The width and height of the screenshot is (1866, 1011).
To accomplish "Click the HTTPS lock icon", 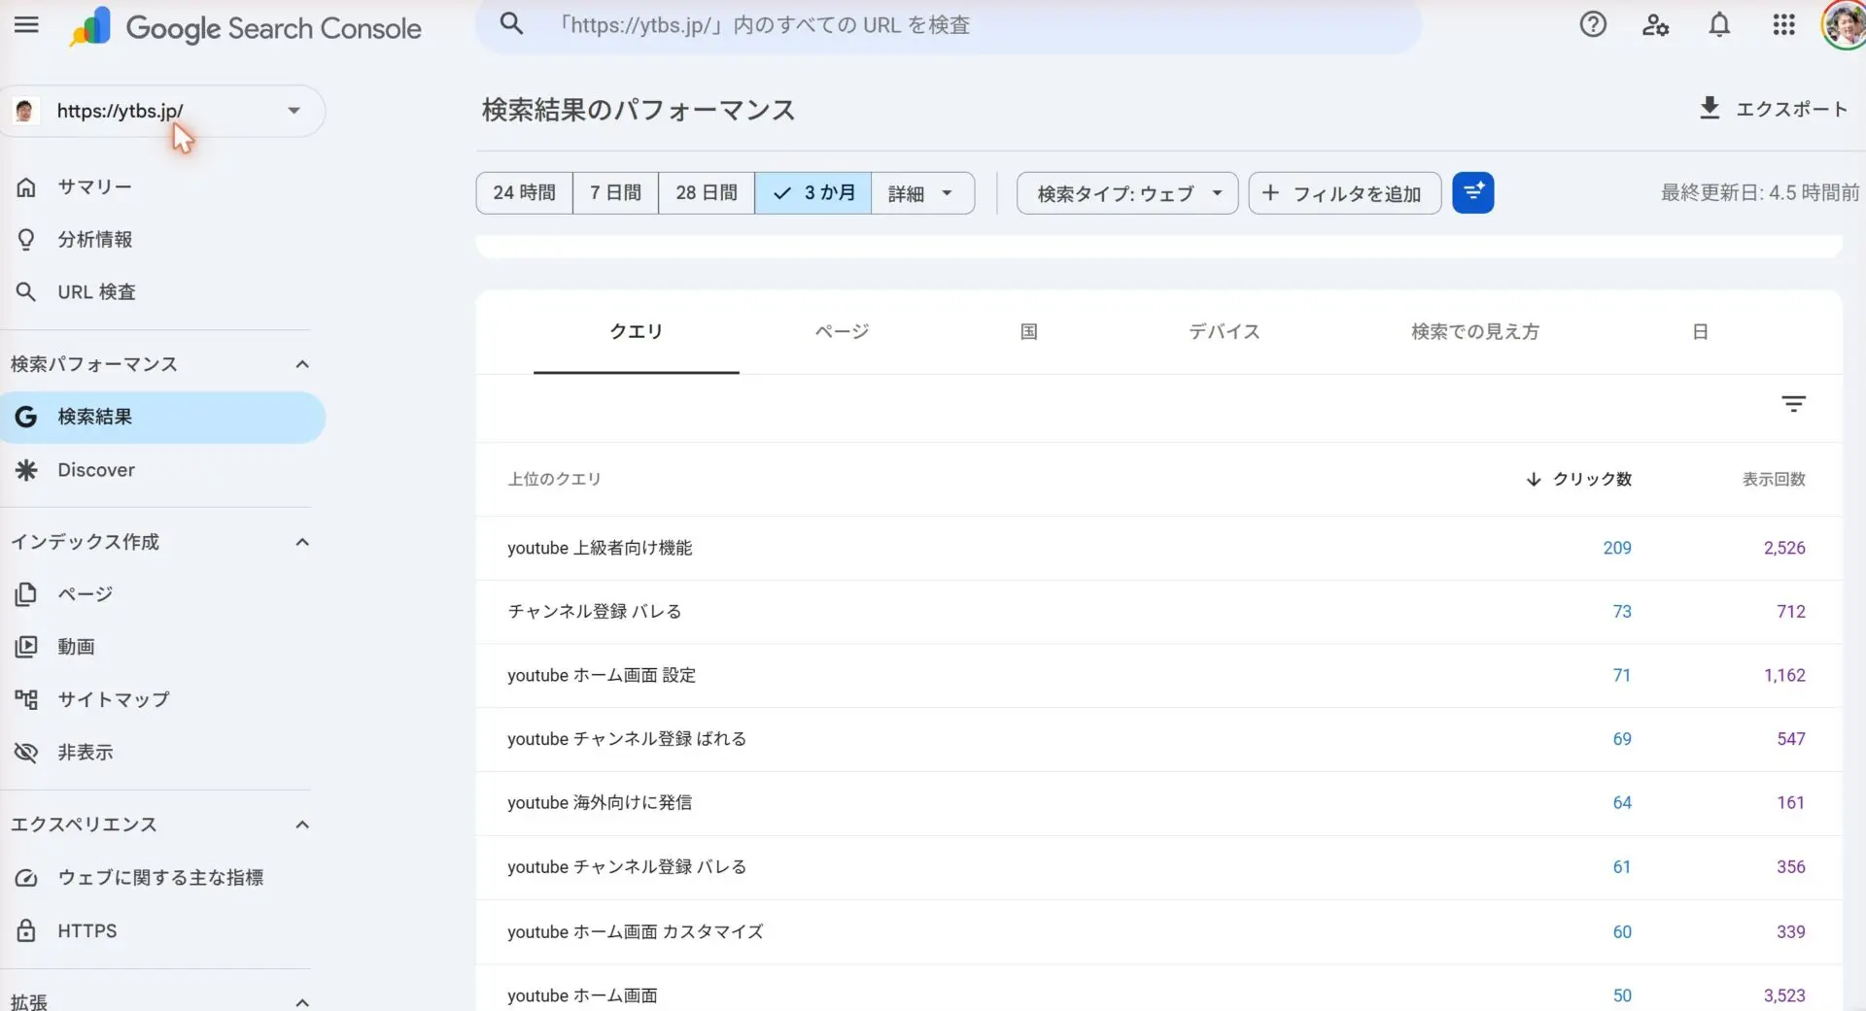I will click(x=26, y=930).
